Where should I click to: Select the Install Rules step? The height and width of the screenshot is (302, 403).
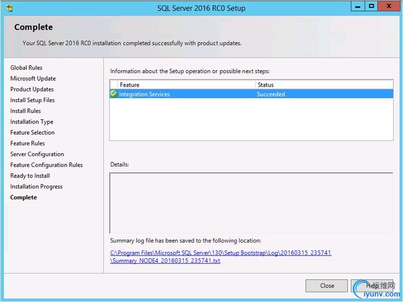(x=25, y=111)
